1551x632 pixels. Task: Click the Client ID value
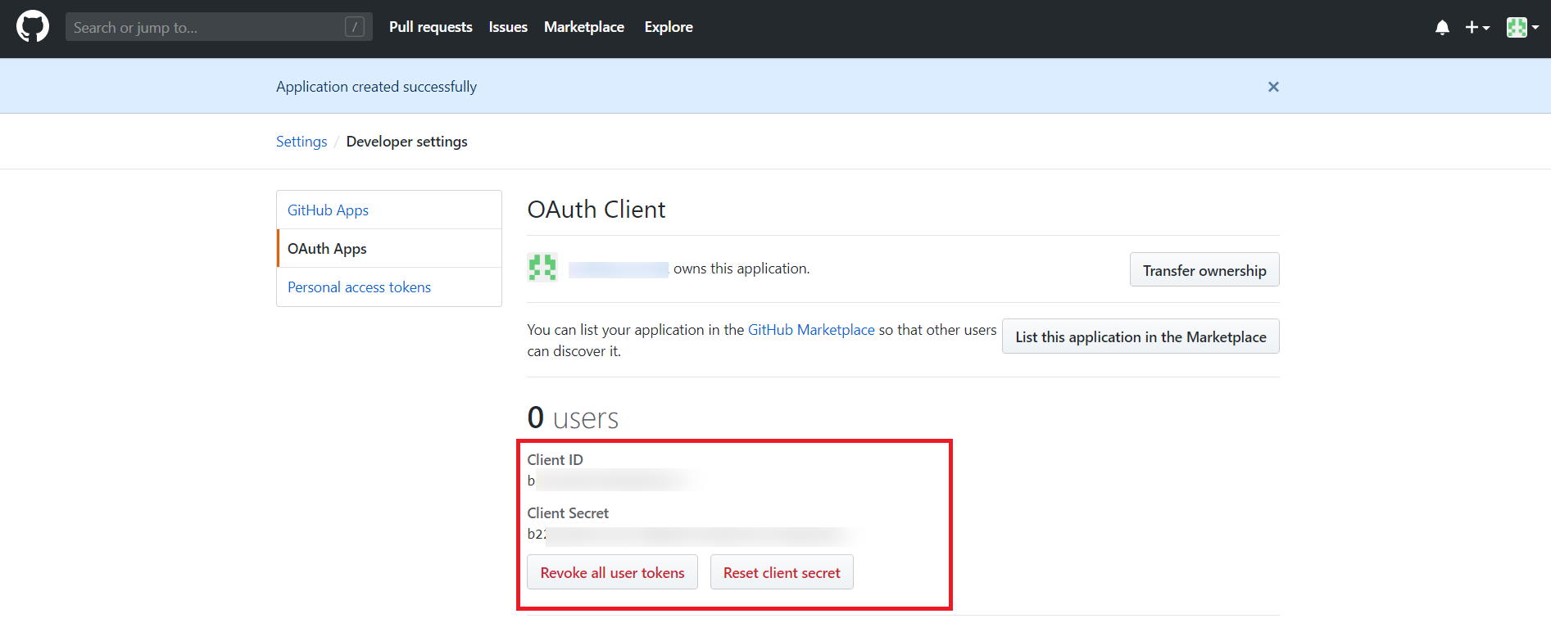(x=614, y=481)
